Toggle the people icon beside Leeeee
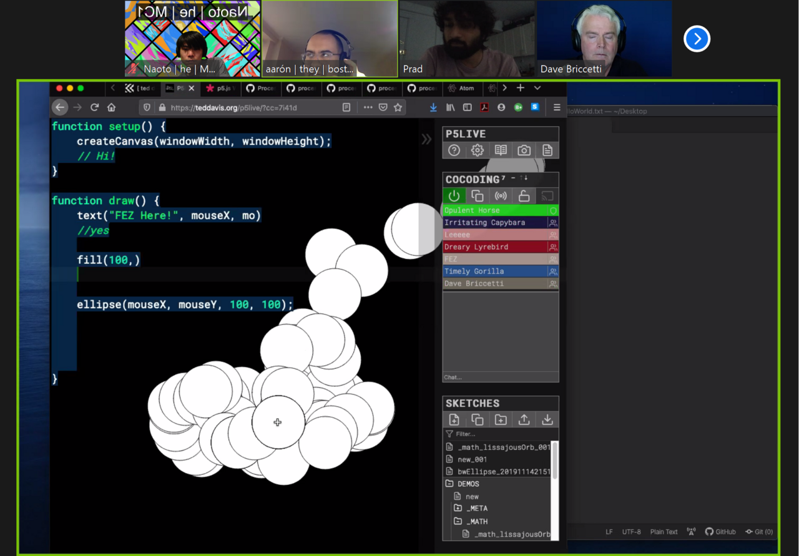 pyautogui.click(x=553, y=235)
